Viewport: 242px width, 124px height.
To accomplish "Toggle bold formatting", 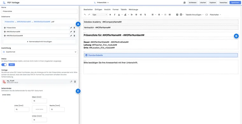I will [x=110, y=15].
